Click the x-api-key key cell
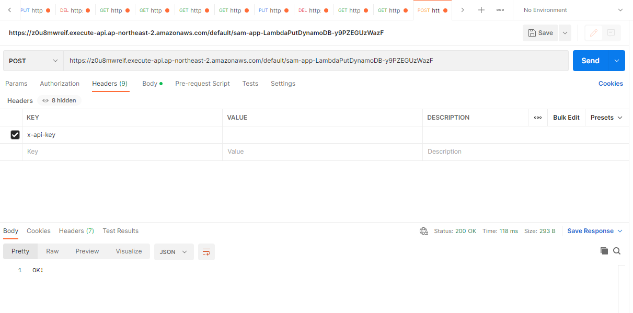Screen dimensions: 633x313 point(122,135)
